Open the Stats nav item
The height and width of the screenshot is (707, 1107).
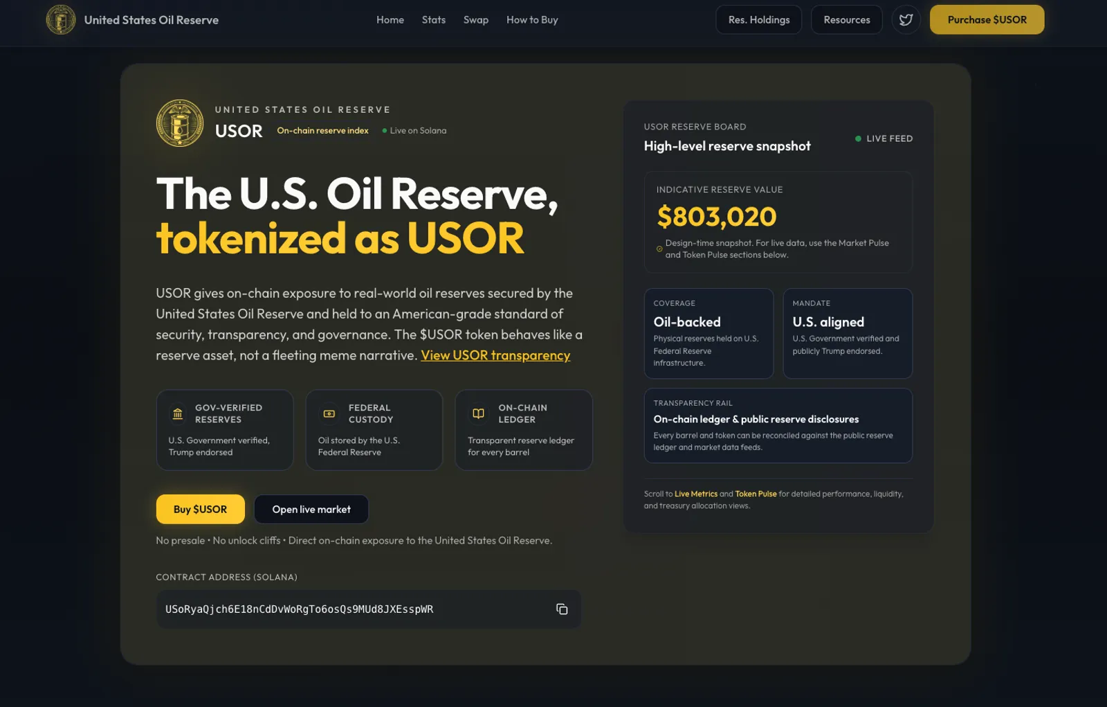(434, 19)
